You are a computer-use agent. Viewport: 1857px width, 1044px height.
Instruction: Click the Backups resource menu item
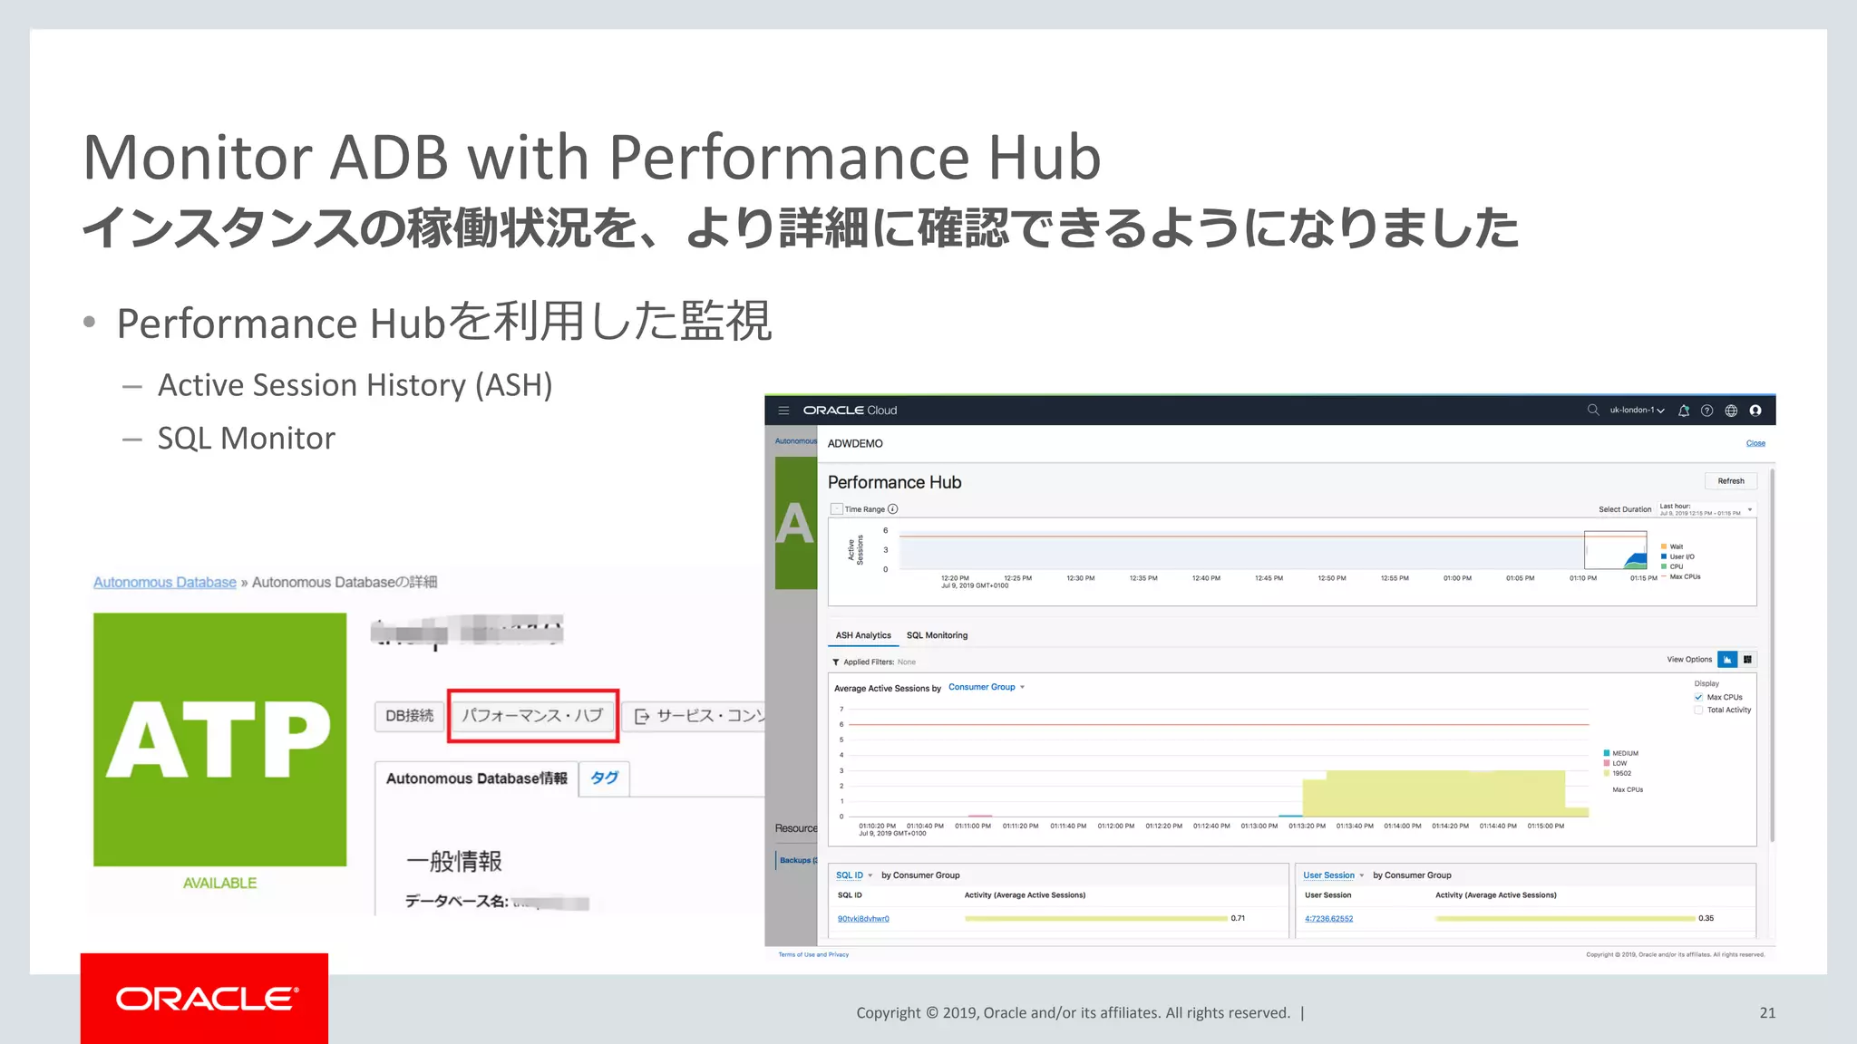pyautogui.click(x=797, y=860)
